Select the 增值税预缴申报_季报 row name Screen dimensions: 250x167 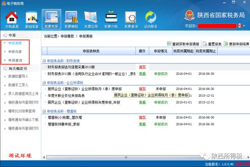[64, 124]
